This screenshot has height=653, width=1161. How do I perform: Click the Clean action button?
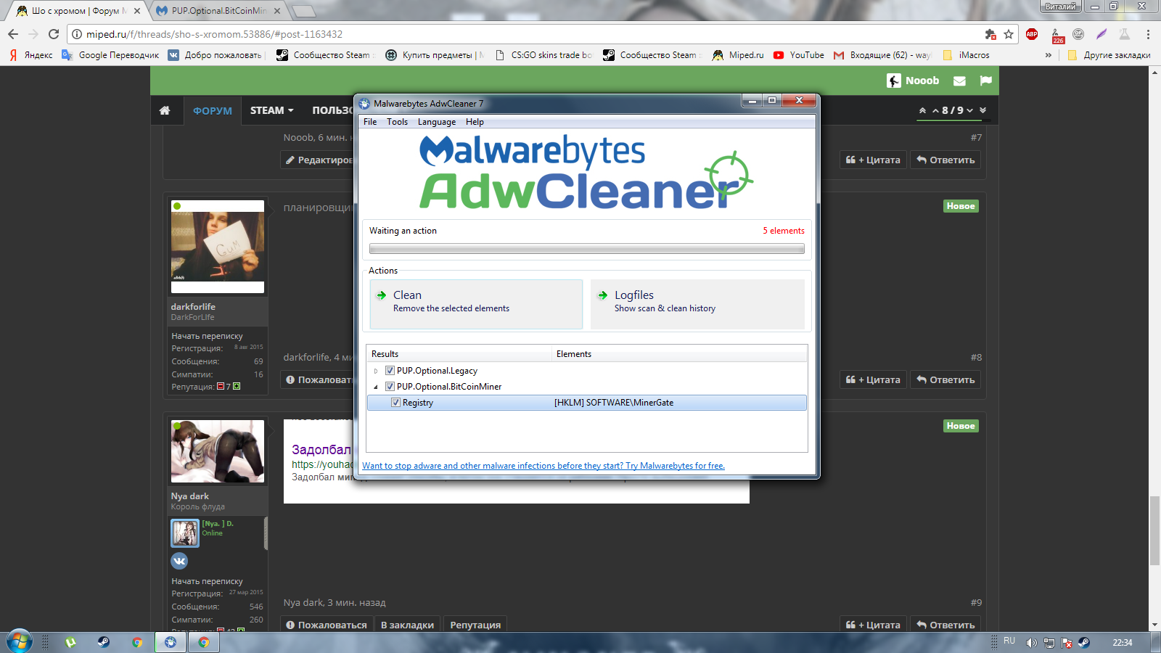click(476, 304)
